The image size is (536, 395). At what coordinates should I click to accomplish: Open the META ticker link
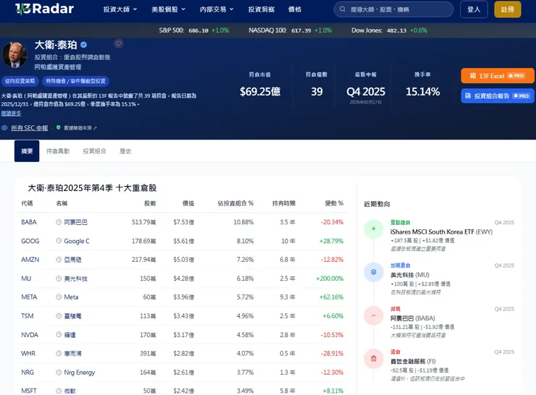(29, 297)
